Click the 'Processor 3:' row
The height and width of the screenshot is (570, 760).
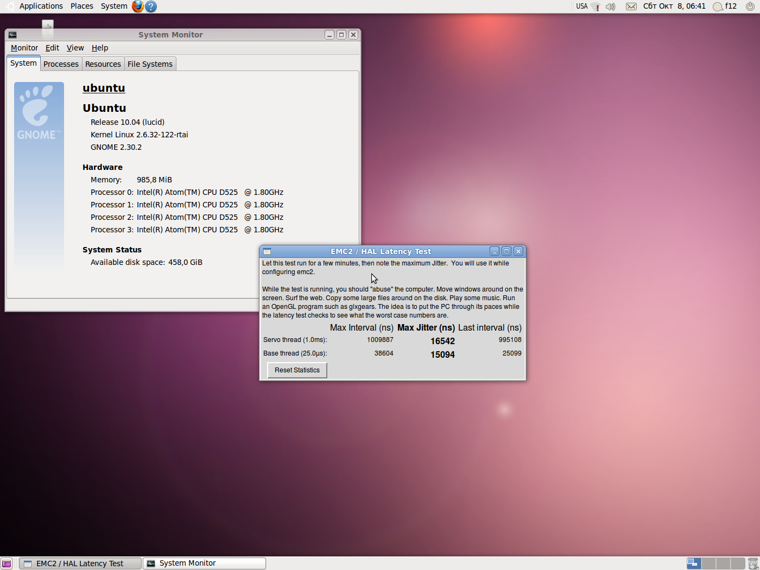(x=187, y=230)
